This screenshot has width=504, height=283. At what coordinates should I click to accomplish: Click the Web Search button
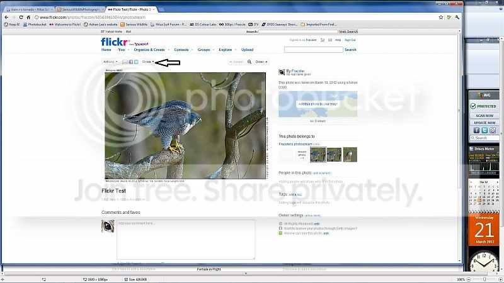[348, 31]
